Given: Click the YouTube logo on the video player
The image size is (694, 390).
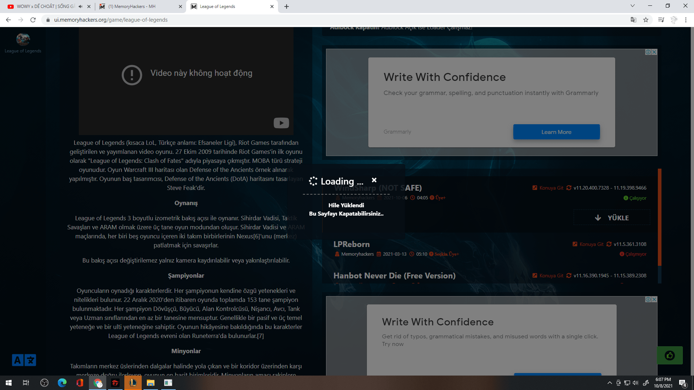Looking at the screenshot, I should [x=281, y=123].
